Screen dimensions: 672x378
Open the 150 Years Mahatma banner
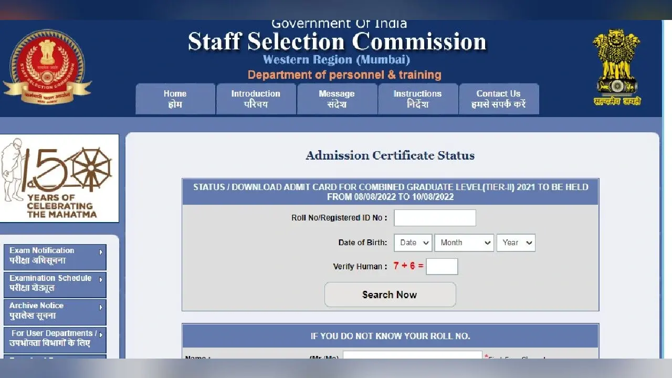click(59, 178)
